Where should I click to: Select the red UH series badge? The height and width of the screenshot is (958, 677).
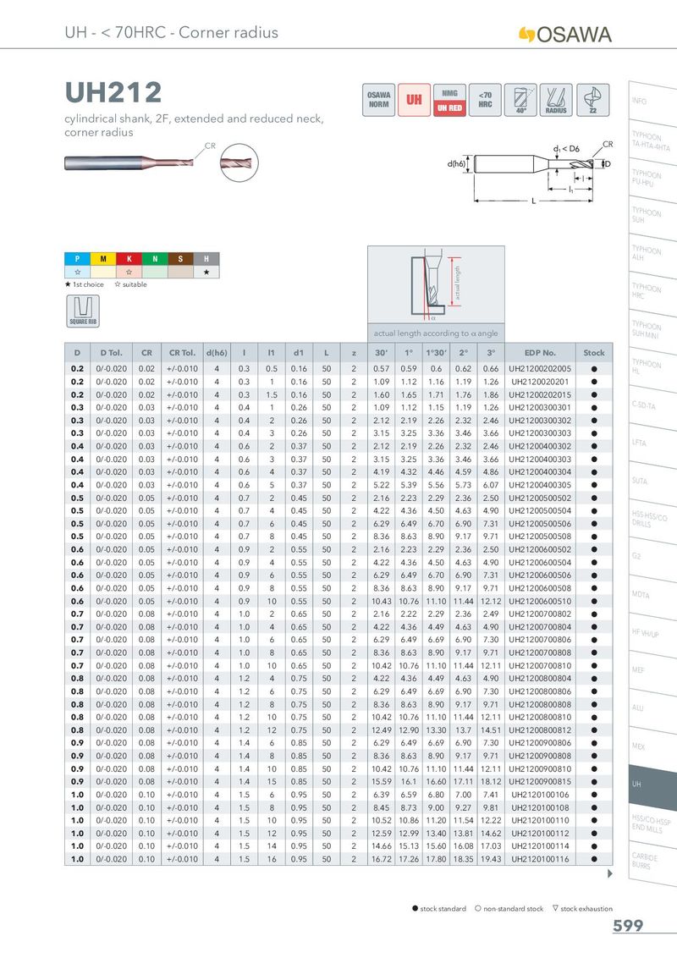pos(415,100)
